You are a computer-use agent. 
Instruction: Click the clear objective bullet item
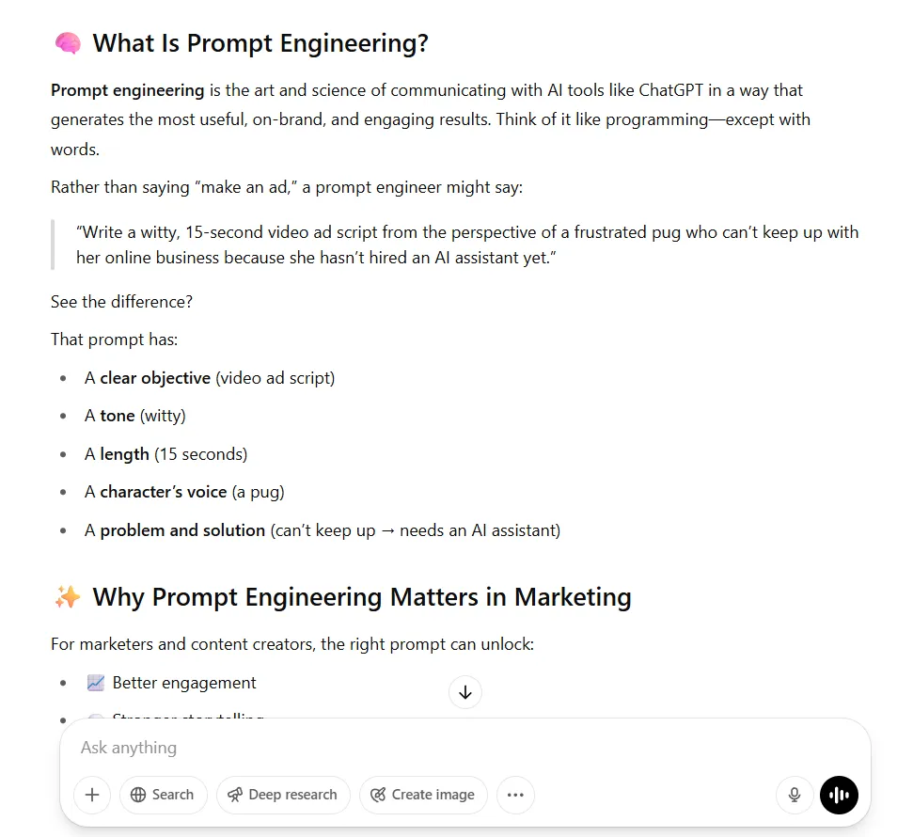coord(210,378)
